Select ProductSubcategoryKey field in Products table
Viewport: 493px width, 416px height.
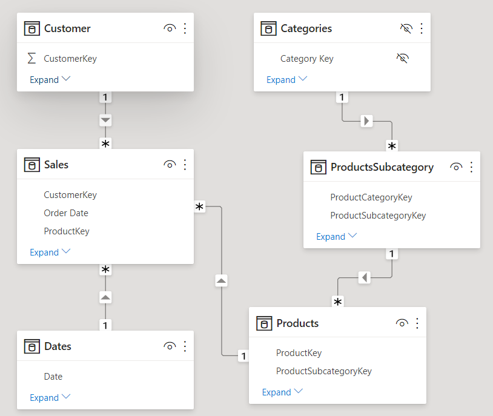[323, 371]
